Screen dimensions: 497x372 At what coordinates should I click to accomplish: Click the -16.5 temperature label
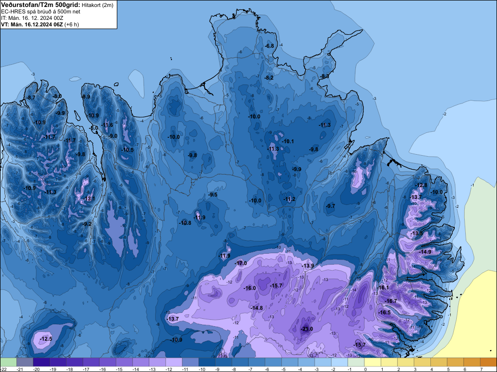coord(385,312)
